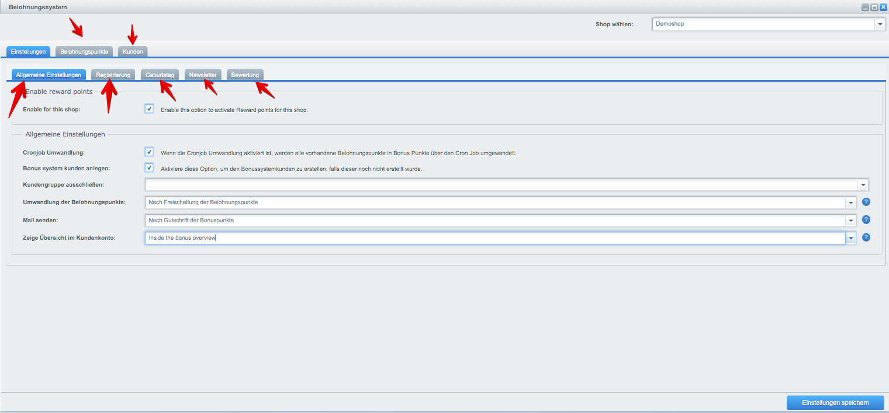Open the Mail senden dropdown arrow

851,220
